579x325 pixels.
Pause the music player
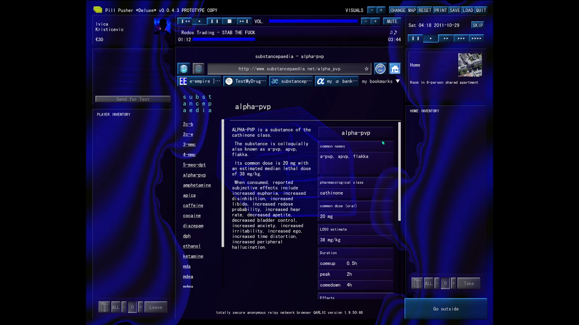pos(214,21)
